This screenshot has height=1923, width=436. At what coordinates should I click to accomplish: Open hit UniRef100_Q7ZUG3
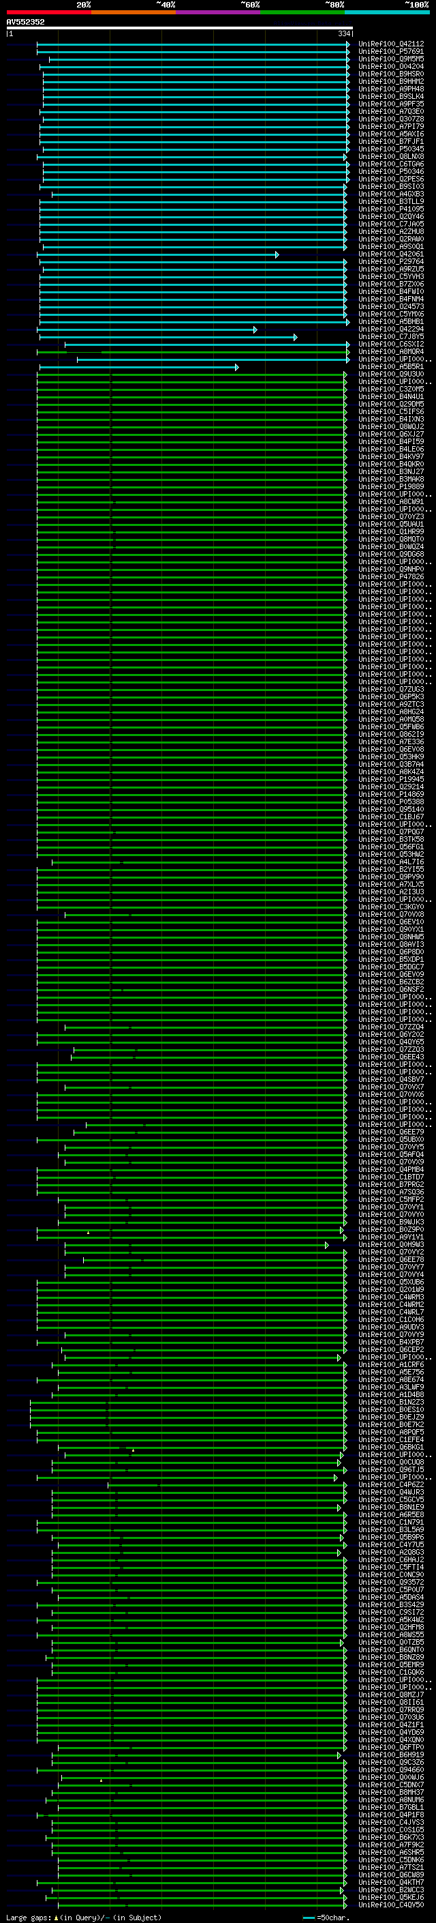click(x=390, y=690)
